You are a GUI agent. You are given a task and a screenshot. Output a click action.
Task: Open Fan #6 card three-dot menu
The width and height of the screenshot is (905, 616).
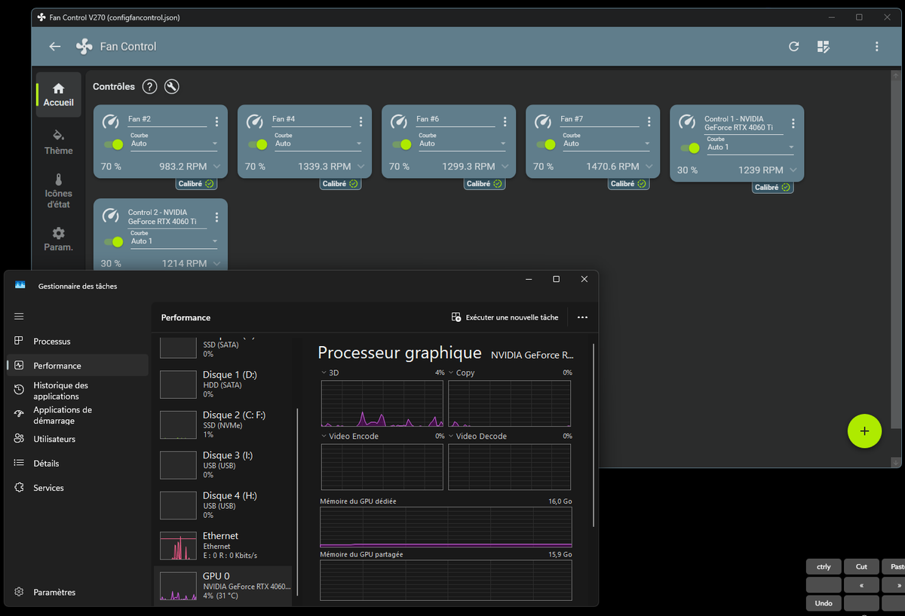point(505,121)
